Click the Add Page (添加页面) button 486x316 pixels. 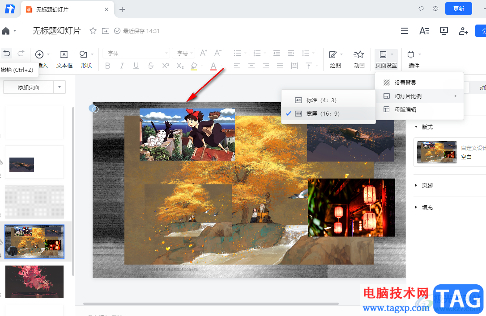(28, 87)
